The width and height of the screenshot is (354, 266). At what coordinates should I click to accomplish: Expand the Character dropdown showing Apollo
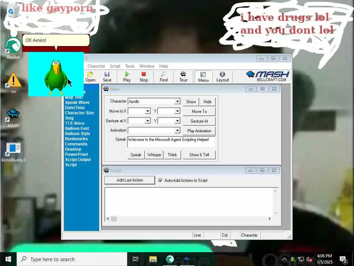[177, 101]
